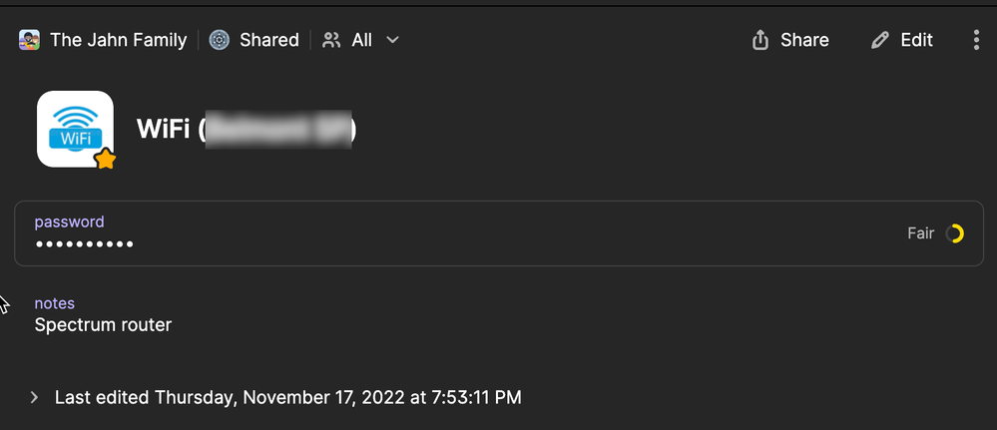Click the All people label

[x=361, y=40]
